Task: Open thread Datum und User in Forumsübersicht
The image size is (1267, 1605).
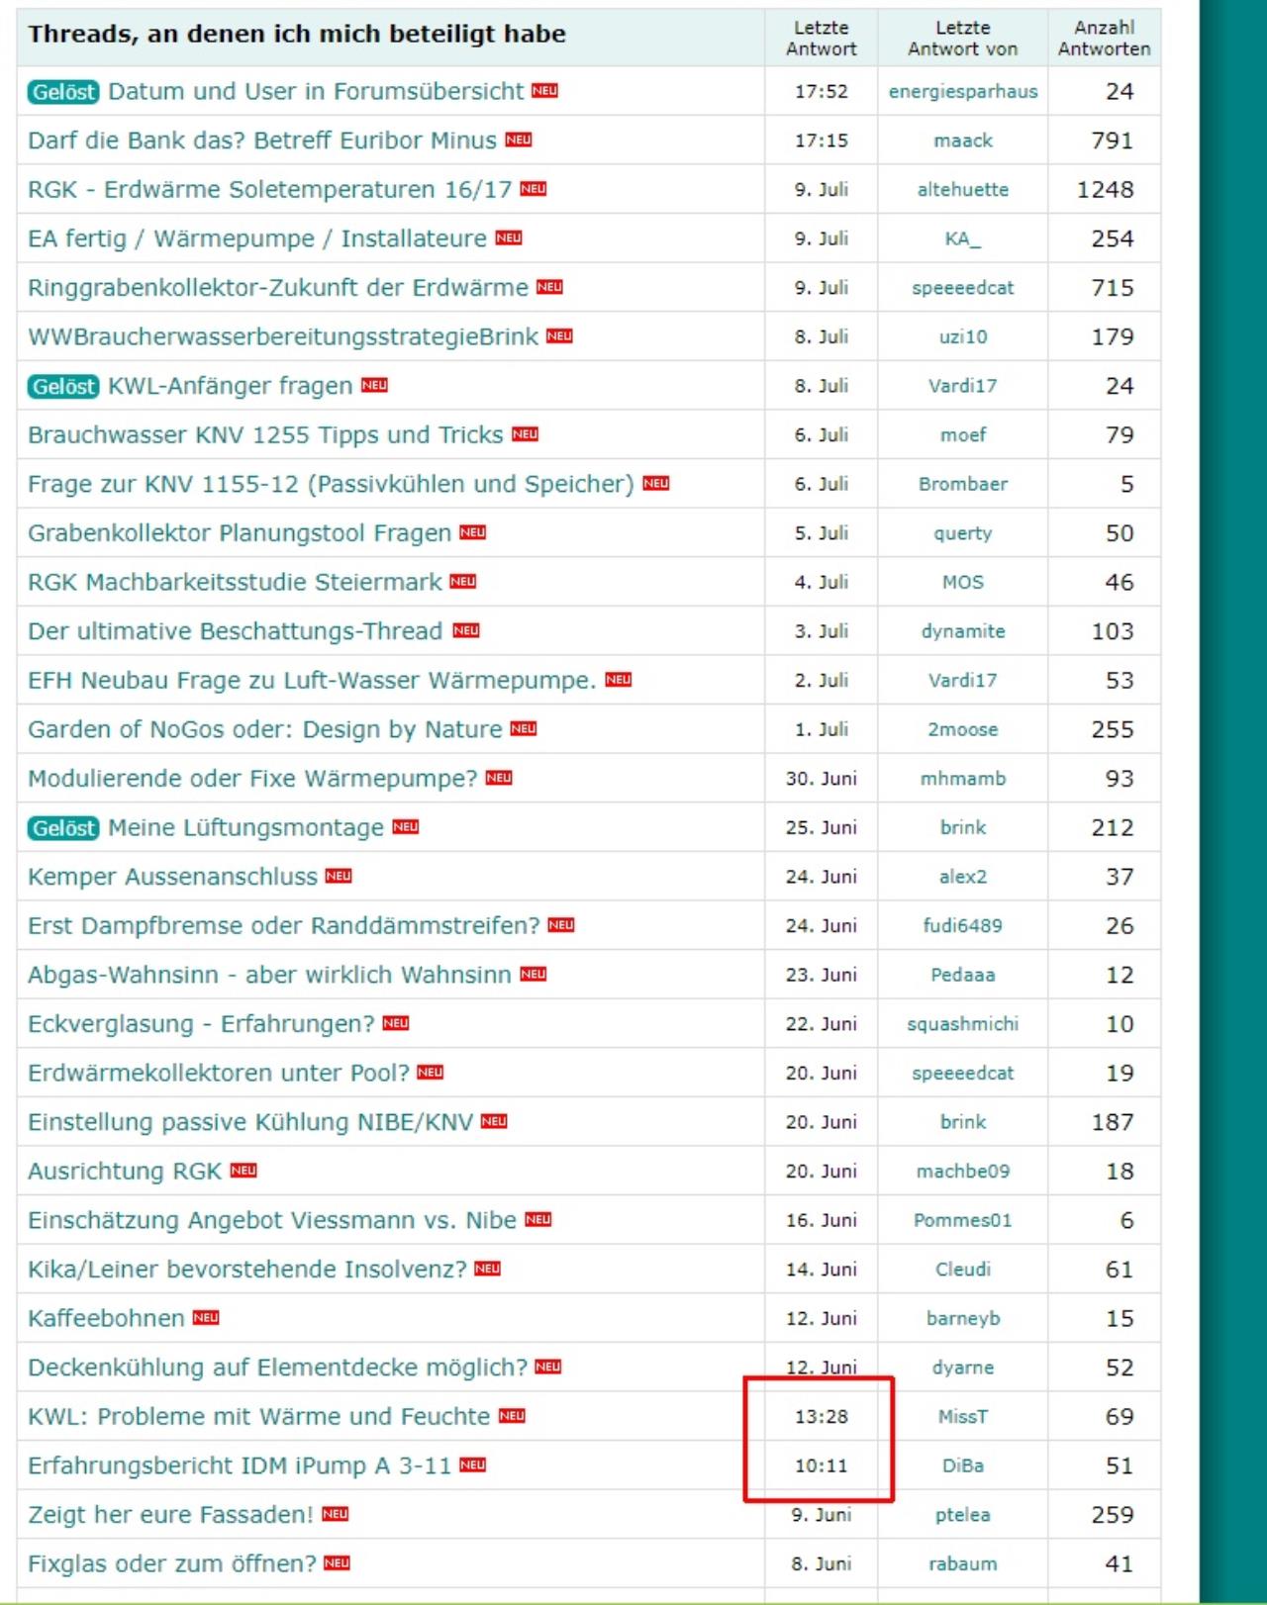Action: [316, 91]
